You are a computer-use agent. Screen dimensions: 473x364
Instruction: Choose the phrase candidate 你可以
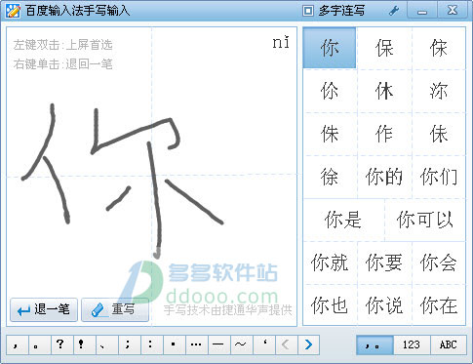[425, 220]
